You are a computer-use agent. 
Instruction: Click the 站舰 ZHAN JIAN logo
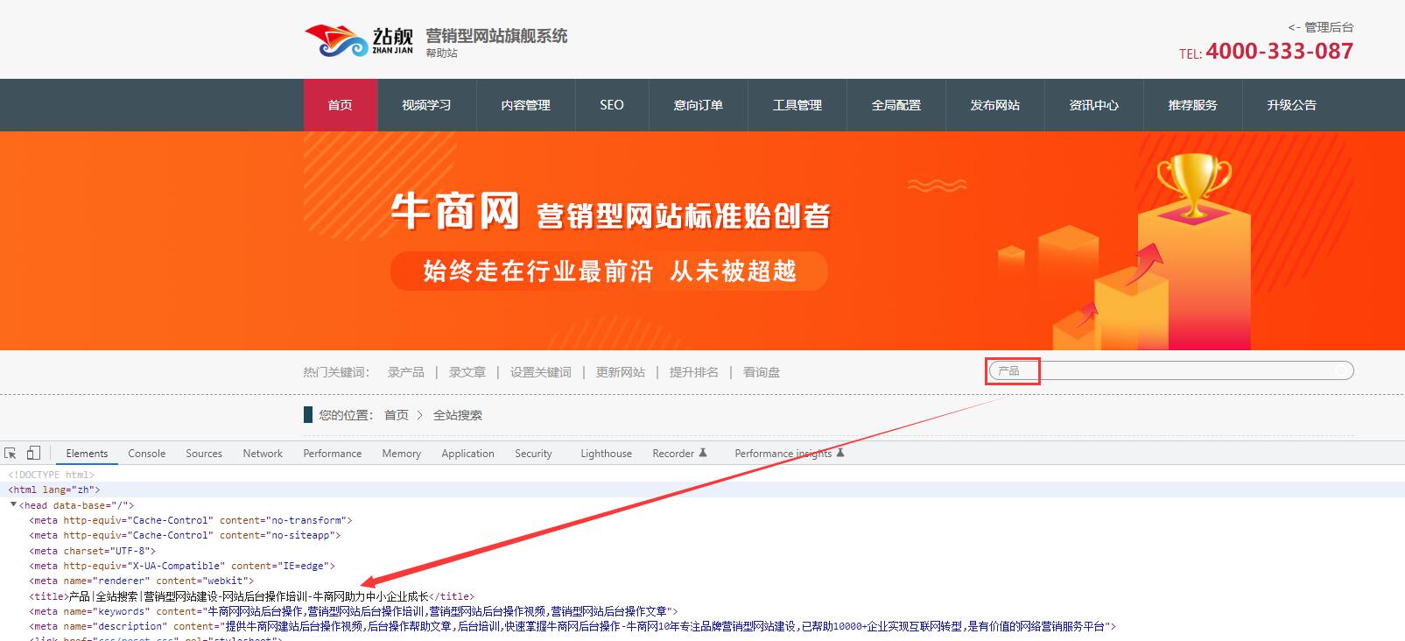click(359, 40)
